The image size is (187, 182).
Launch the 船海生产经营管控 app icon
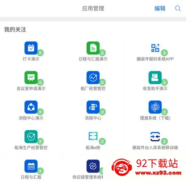tap(31, 137)
